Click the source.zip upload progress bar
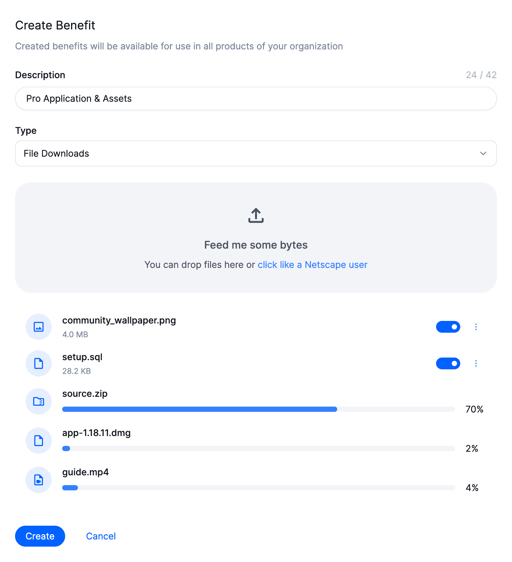 pos(258,409)
